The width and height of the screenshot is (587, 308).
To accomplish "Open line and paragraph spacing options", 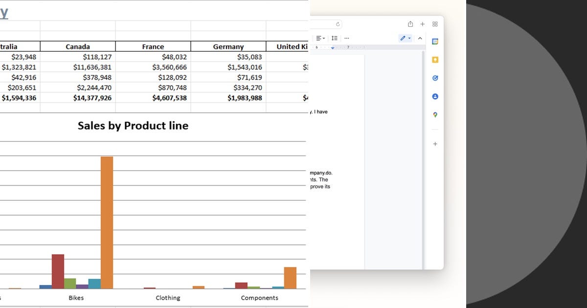I will 334,38.
